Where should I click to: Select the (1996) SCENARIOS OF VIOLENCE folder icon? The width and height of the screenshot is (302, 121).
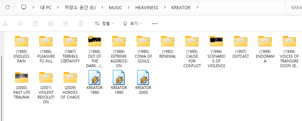pyautogui.click(x=216, y=41)
